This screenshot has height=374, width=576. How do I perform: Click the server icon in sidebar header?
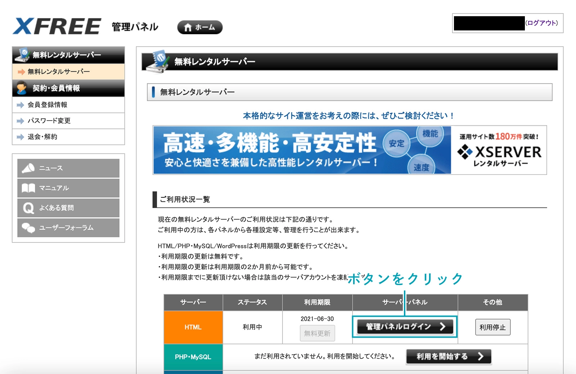tap(22, 54)
